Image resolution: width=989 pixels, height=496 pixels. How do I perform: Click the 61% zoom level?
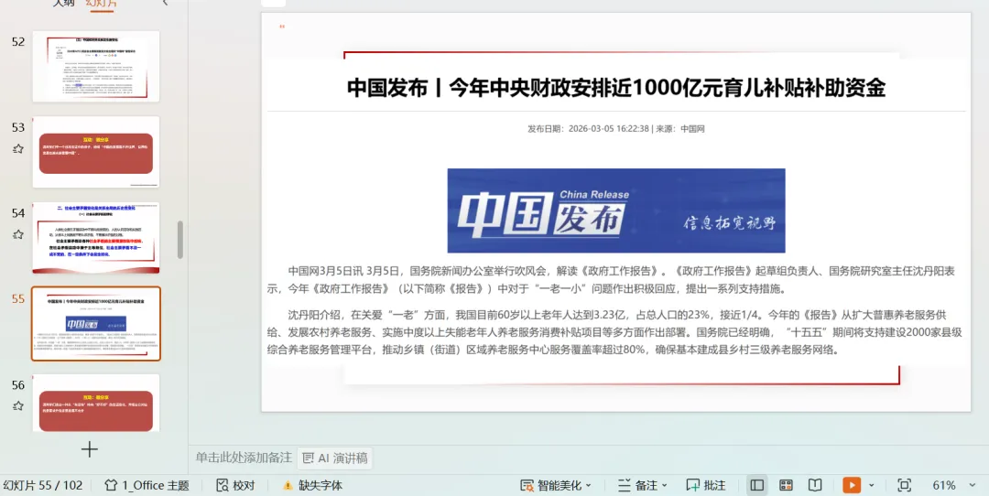pos(943,485)
